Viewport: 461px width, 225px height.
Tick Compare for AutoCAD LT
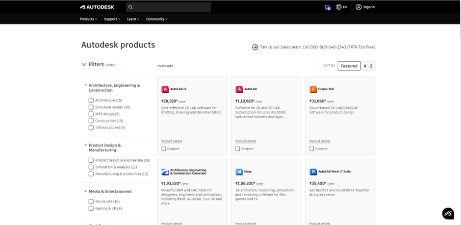point(163,149)
